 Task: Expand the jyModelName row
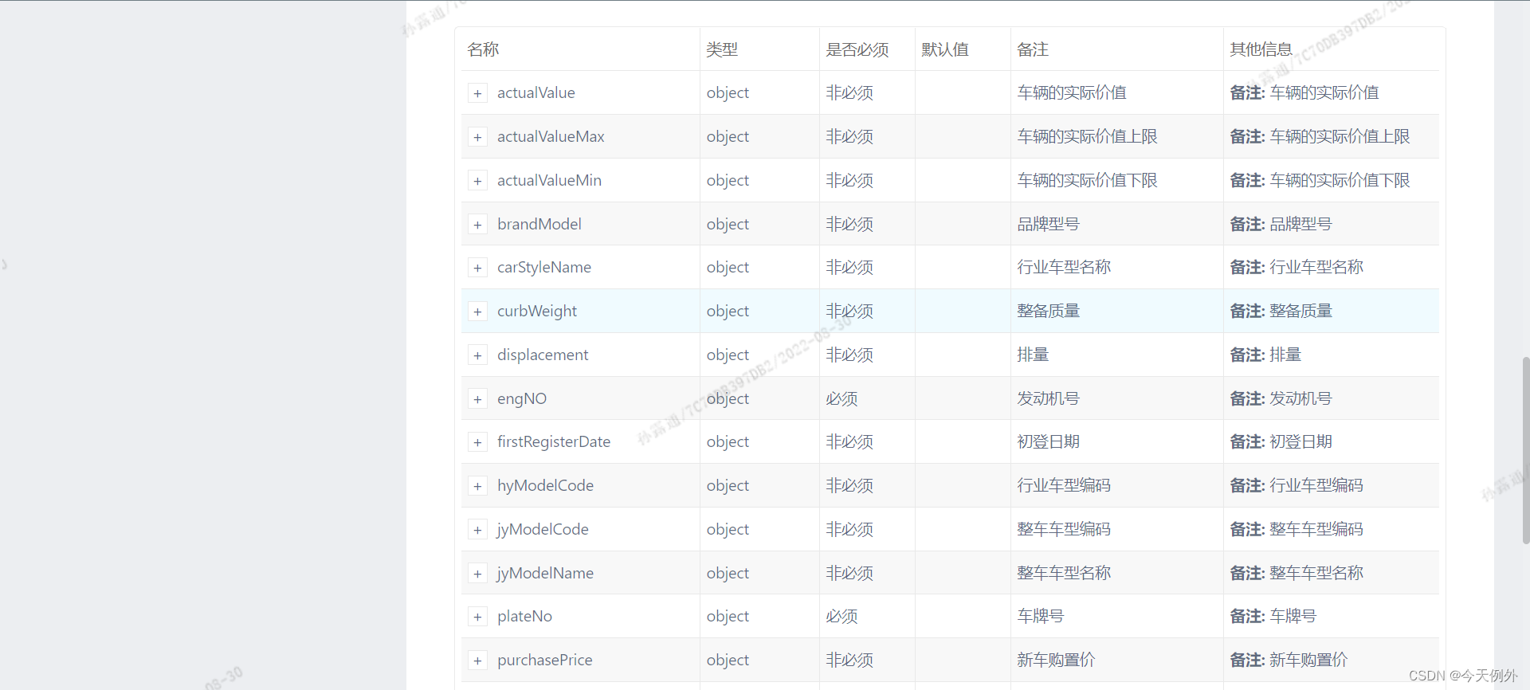(x=477, y=574)
